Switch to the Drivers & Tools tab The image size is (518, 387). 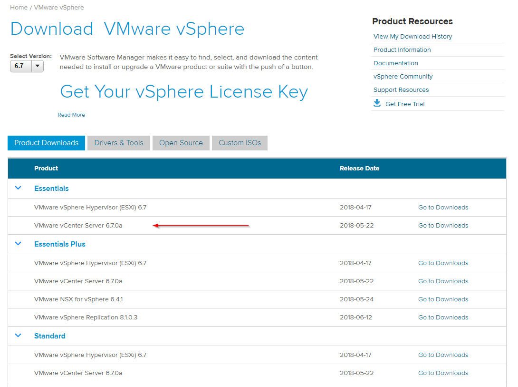pyautogui.click(x=119, y=143)
